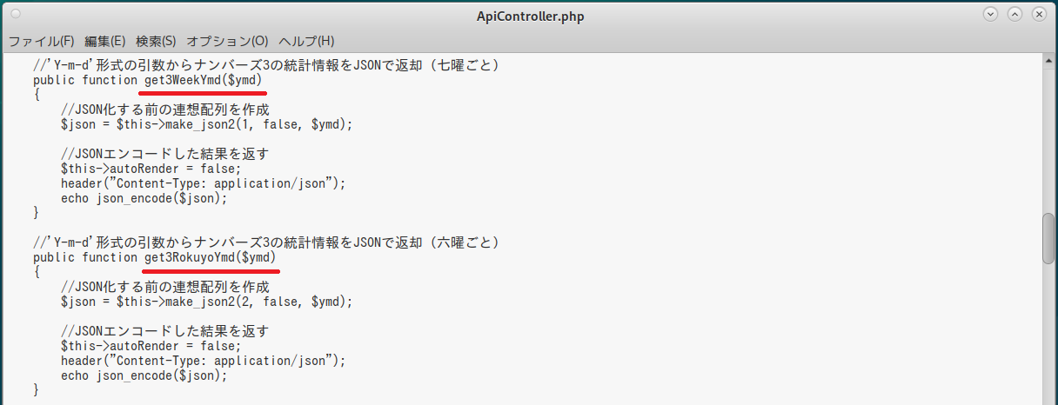Open the ファイル(F) menu
This screenshot has height=405, width=1058.
pos(41,41)
